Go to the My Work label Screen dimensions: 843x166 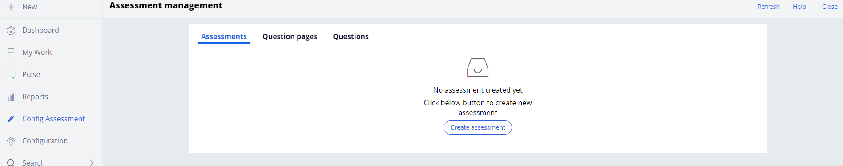point(37,52)
